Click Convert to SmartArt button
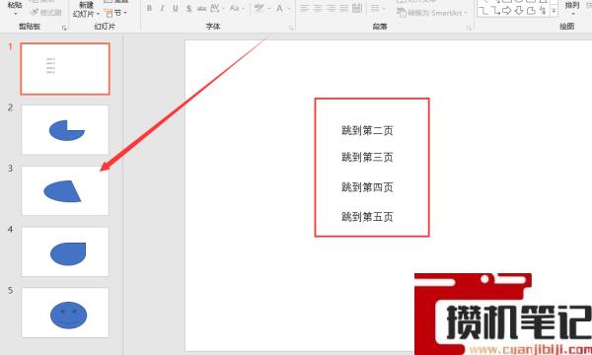 coord(432,13)
